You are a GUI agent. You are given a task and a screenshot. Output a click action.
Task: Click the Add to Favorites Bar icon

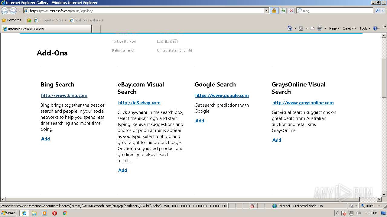coord(29,20)
